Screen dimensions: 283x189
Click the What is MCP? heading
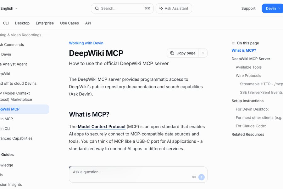click(89, 114)
